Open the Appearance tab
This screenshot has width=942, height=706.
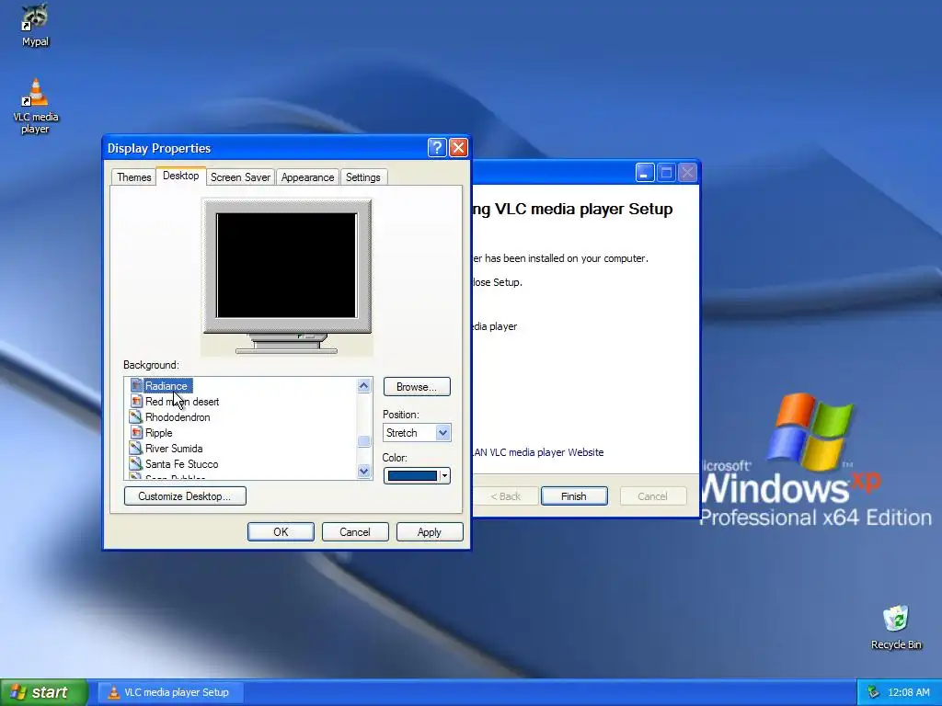coord(307,177)
